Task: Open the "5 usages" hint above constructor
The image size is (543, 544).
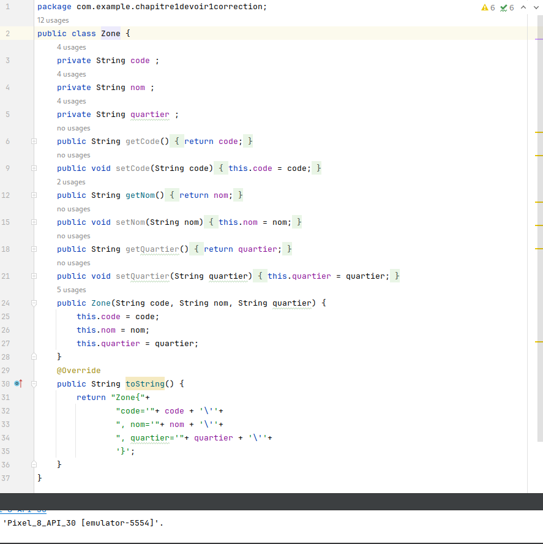Action: 72,290
